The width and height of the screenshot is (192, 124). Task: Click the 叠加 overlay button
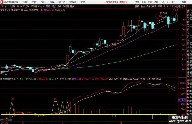[143, 6]
